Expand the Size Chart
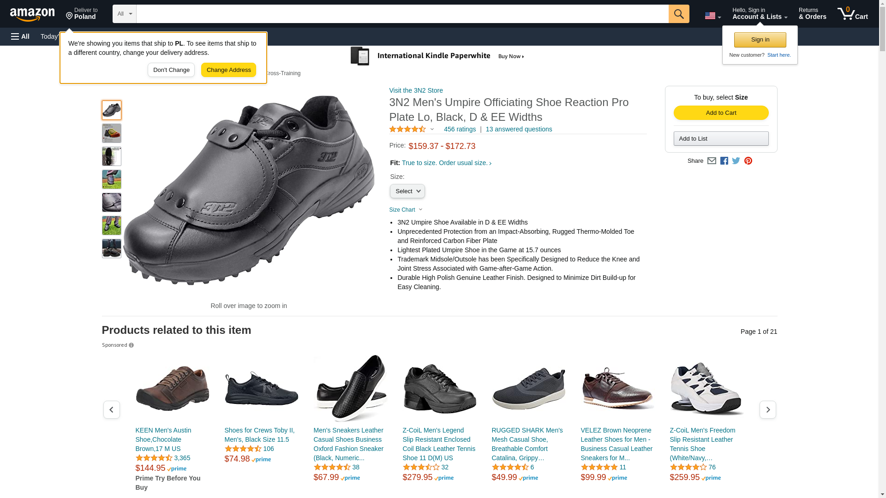This screenshot has width=886, height=498. pyautogui.click(x=406, y=210)
